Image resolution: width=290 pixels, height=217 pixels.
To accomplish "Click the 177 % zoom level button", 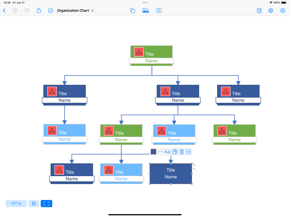I will tap(16, 204).
